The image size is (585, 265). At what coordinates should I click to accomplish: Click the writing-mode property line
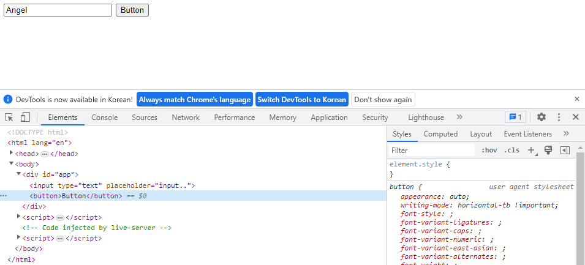pyautogui.click(x=480, y=205)
